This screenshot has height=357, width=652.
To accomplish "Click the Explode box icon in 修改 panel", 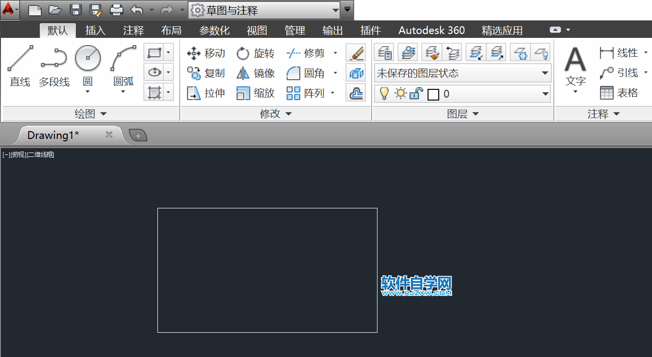I will click(356, 73).
